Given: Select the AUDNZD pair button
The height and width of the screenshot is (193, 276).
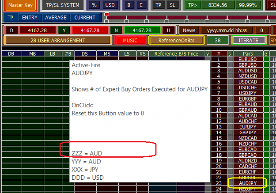Looking at the screenshot, I should pyautogui.click(x=248, y=161).
